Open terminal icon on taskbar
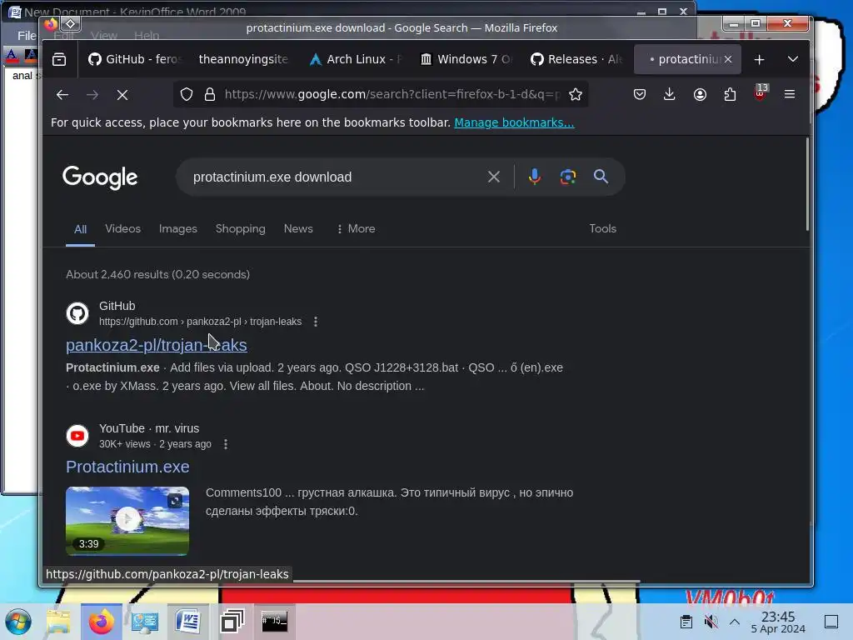Image resolution: width=853 pixels, height=640 pixels. click(x=275, y=622)
